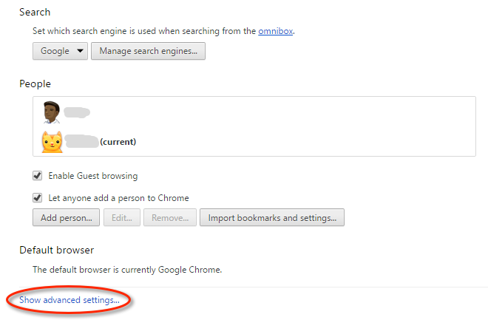The width and height of the screenshot is (488, 320).
Task: Toggle the Enable Guest browsing checkbox
Action: [x=38, y=176]
